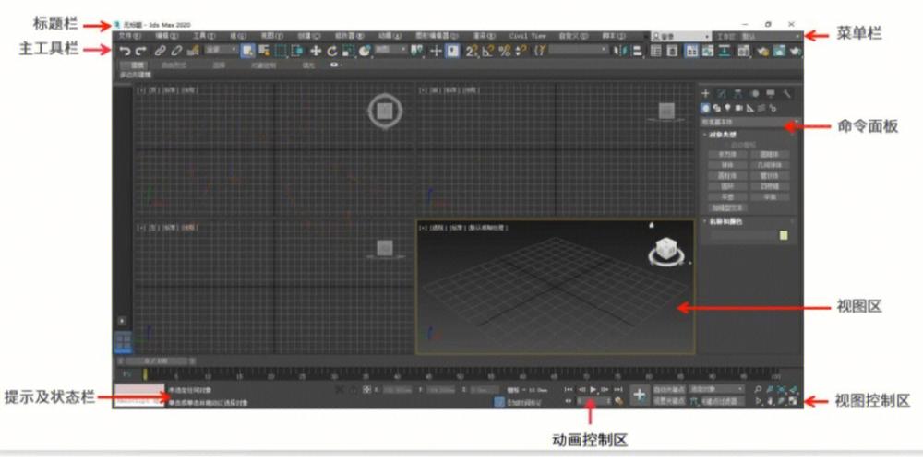Open the selection filter dropdown
923x461 pixels.
(221, 51)
